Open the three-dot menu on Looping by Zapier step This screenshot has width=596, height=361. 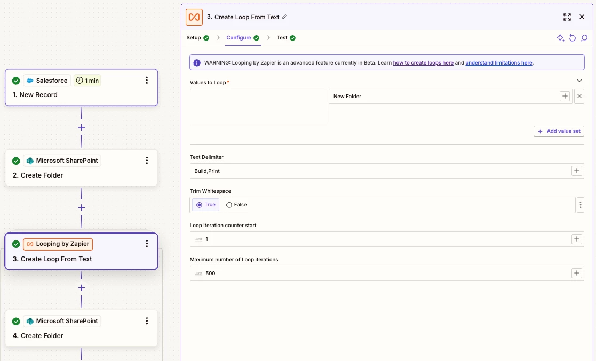(x=147, y=244)
